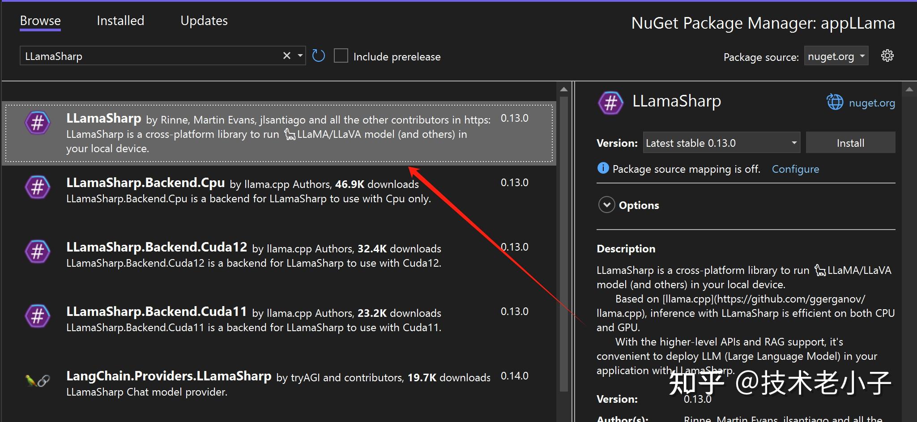The height and width of the screenshot is (422, 917).
Task: Open the Configure source mapping link
Action: click(x=795, y=169)
